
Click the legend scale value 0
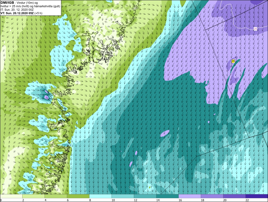(x=1, y=200)
